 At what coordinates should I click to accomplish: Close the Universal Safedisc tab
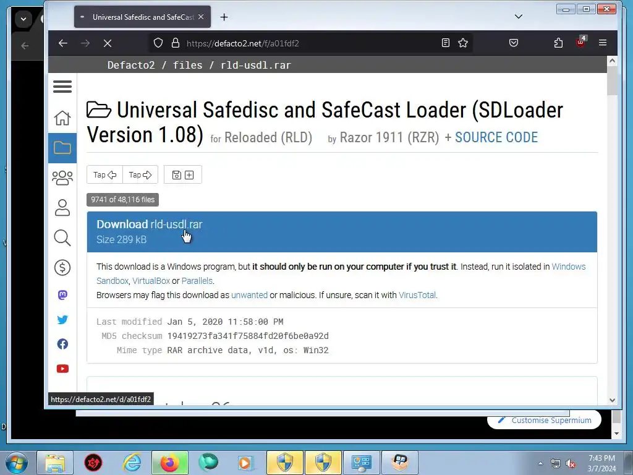(x=201, y=17)
